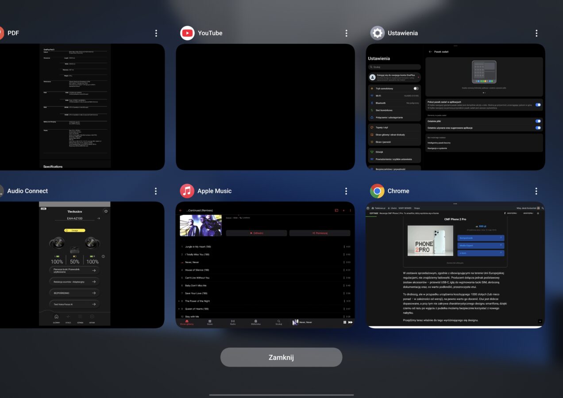Open options for Jungle in My Heart ('99)
This screenshot has height=398, width=563.
[x=344, y=247]
